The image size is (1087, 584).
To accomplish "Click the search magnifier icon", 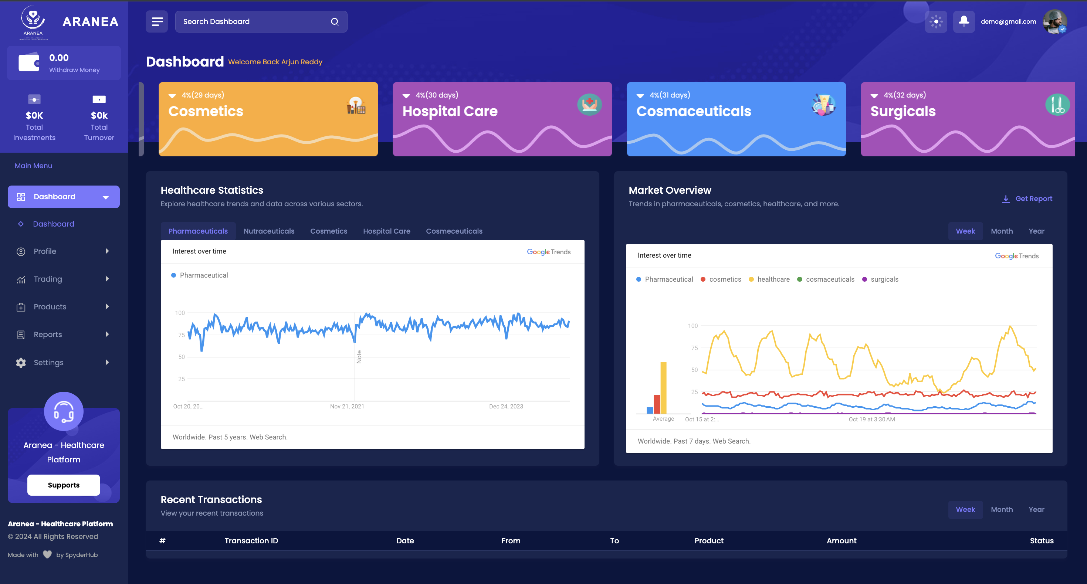I will point(335,21).
